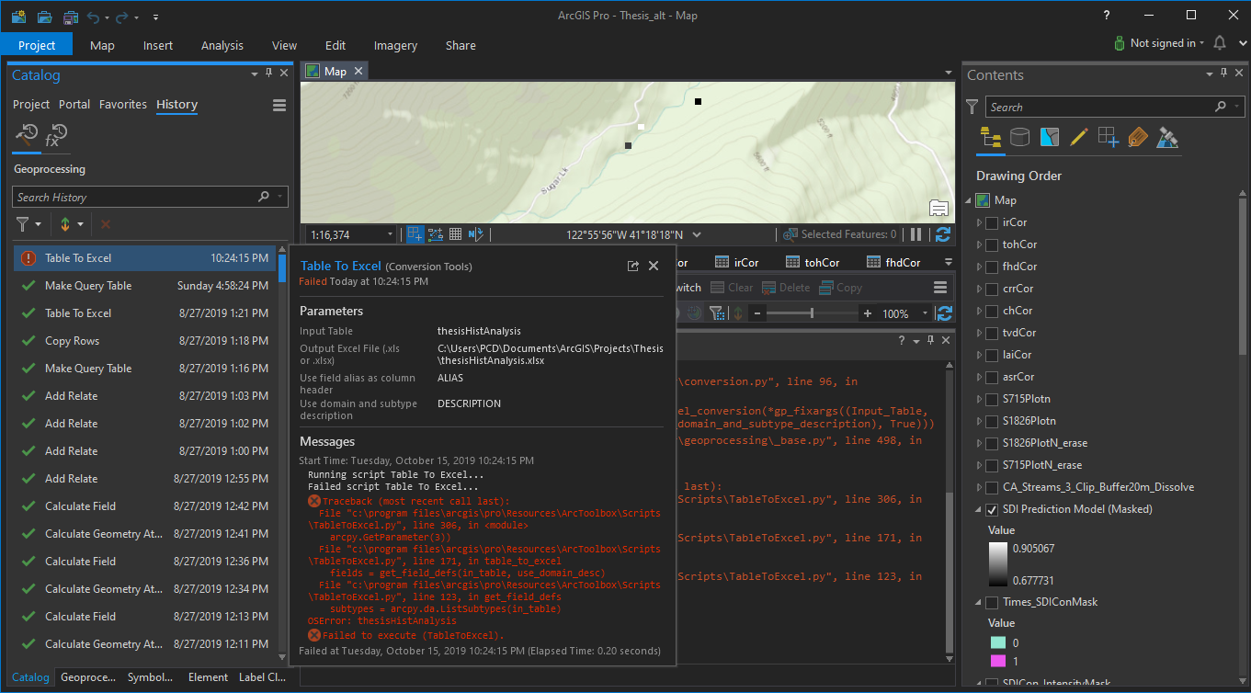Screen dimensions: 1251x693
Task: Turn on Times_SDIConMask layer visibility
Action: pos(992,603)
